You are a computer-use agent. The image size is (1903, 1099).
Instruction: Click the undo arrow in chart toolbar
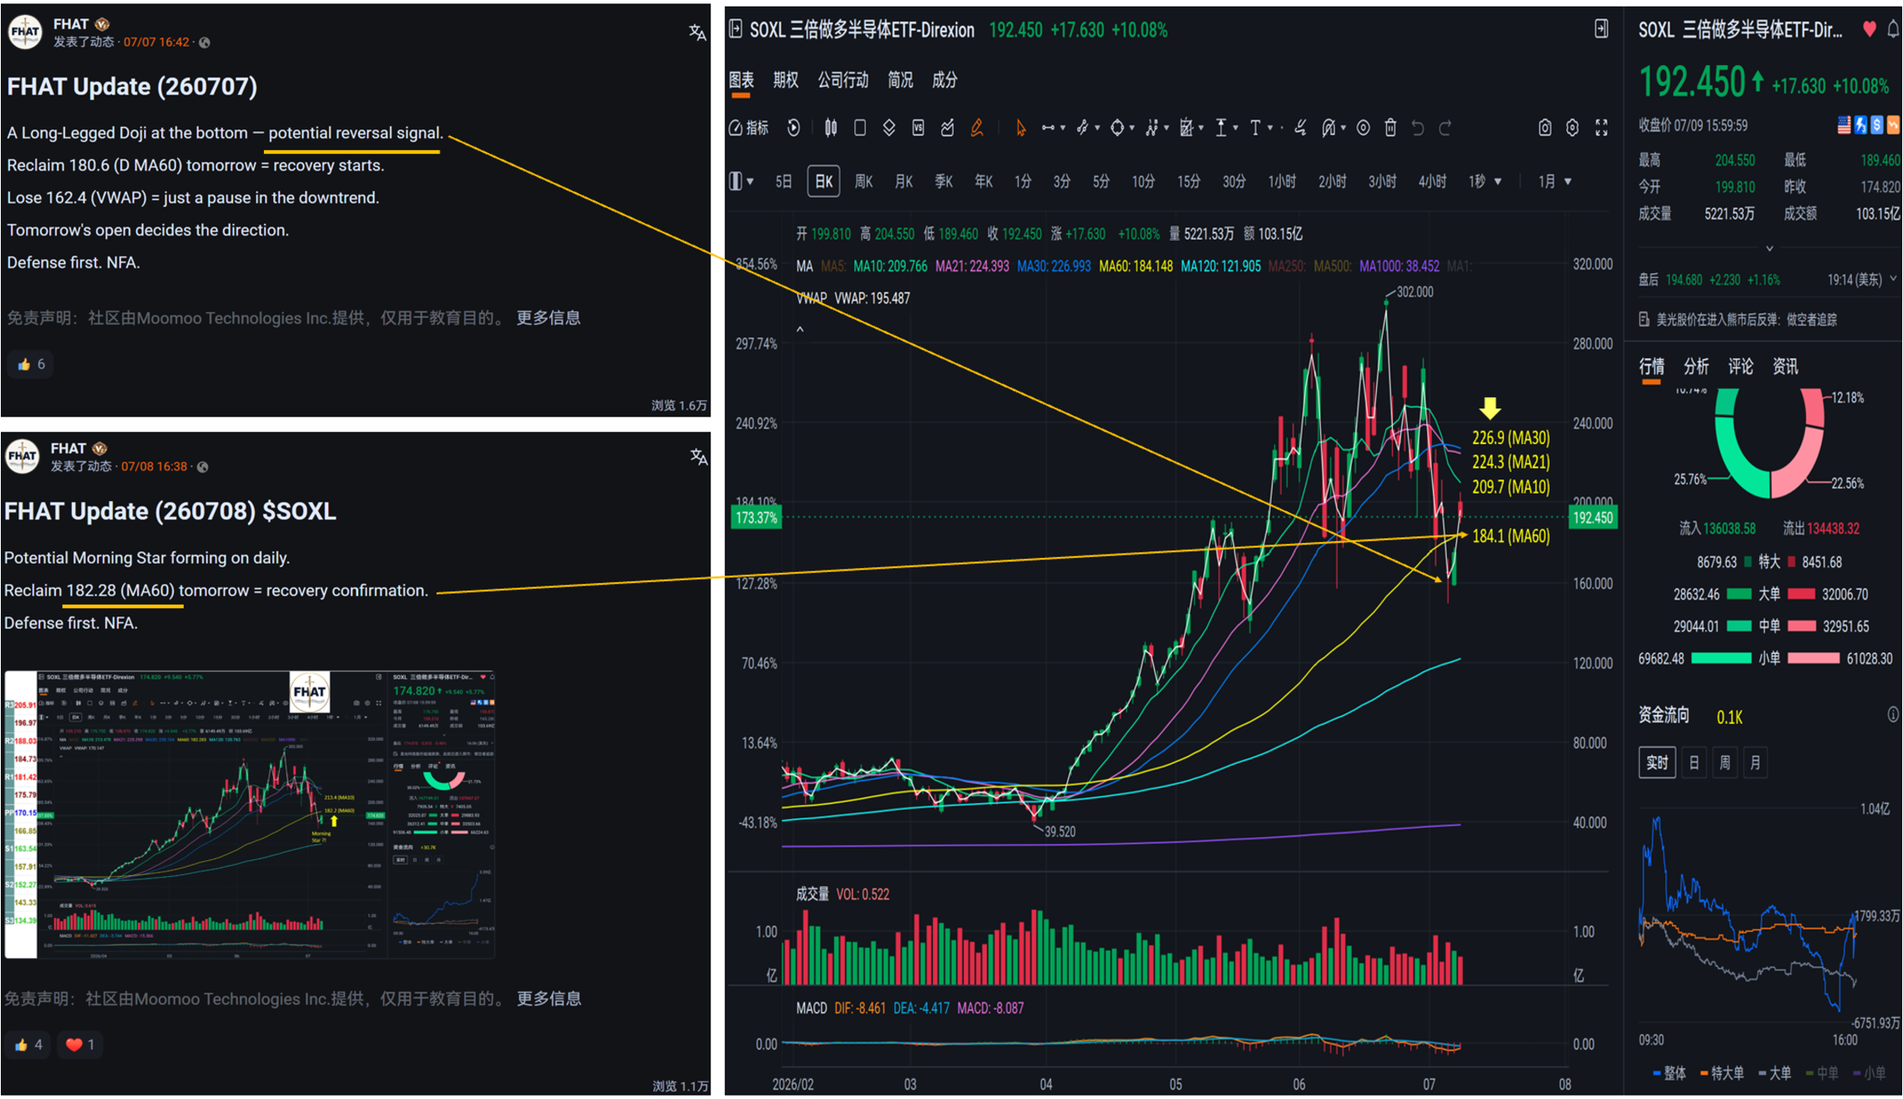click(x=1418, y=128)
